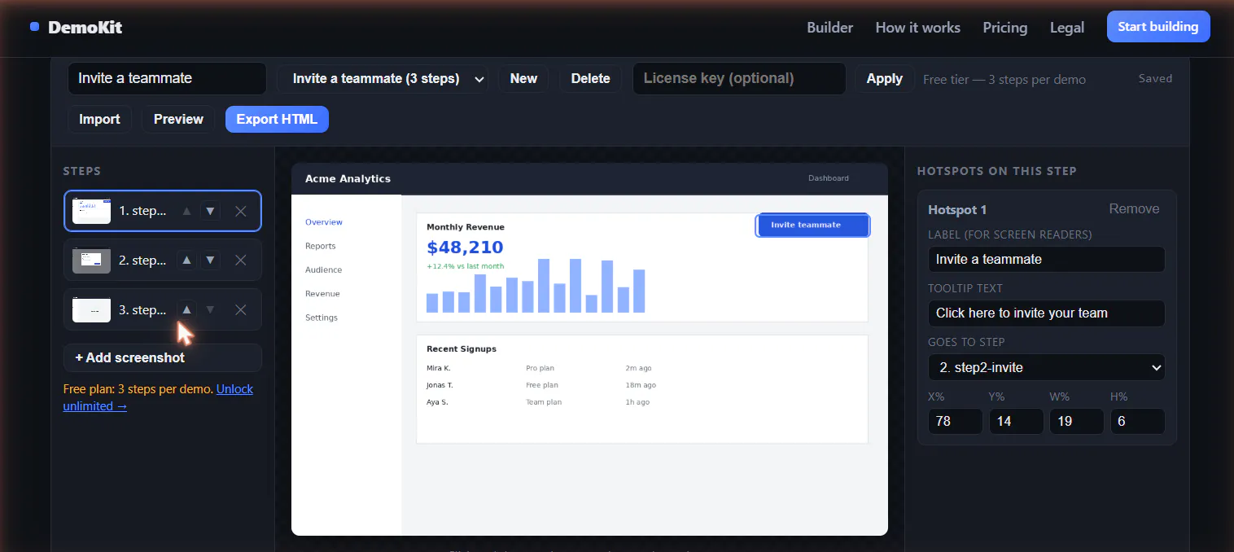The image size is (1234, 552).
Task: Click Reports in the screenshot sidebar
Action: tap(321, 246)
